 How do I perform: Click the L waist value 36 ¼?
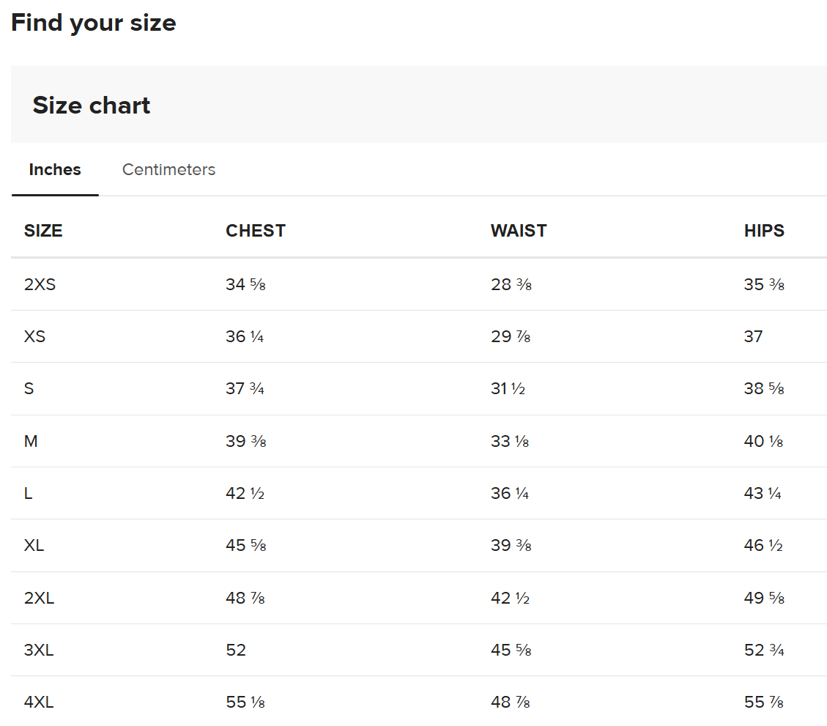(510, 493)
